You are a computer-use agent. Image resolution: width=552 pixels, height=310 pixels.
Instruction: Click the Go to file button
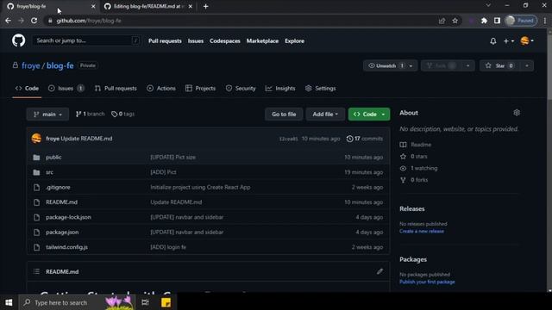[284, 115]
